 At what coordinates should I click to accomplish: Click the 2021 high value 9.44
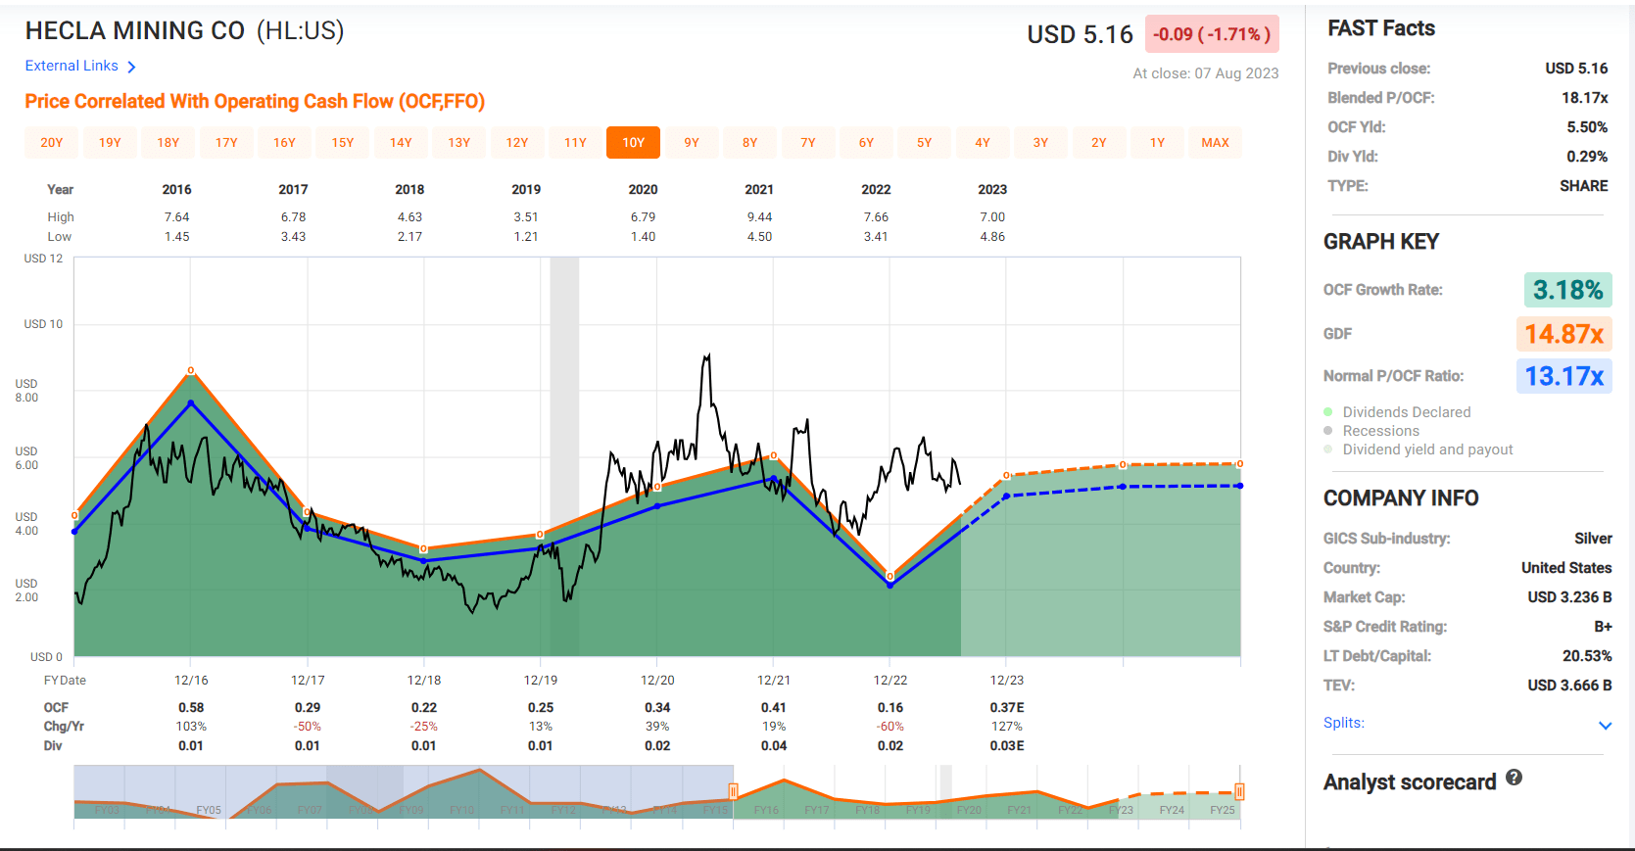pyautogui.click(x=759, y=217)
